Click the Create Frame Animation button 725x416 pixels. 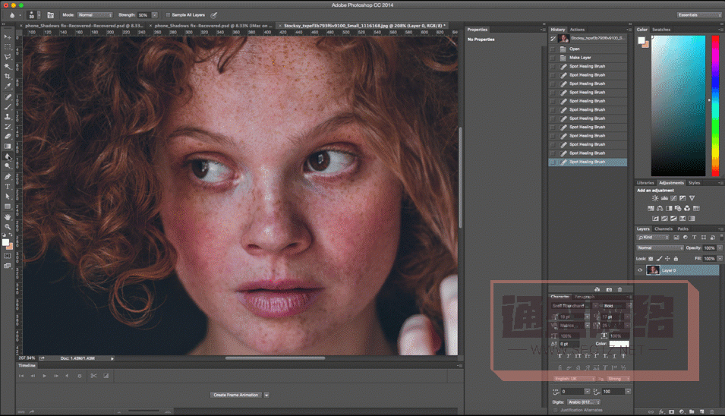click(236, 395)
